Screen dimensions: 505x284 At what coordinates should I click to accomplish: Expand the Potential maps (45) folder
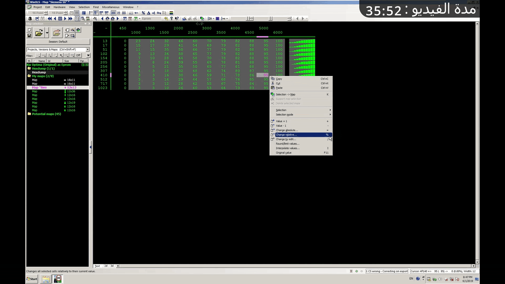pos(29,114)
